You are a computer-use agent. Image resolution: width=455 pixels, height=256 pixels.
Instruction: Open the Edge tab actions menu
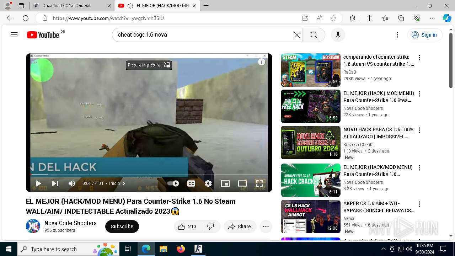point(21,6)
